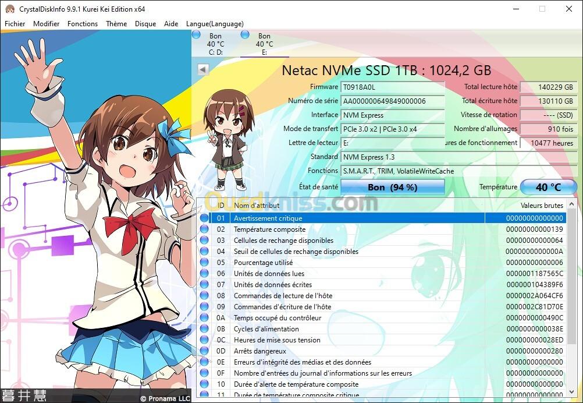This screenshot has width=583, height=403.
Task: Click status orb for Arrêts dangereux row
Action: (x=204, y=351)
